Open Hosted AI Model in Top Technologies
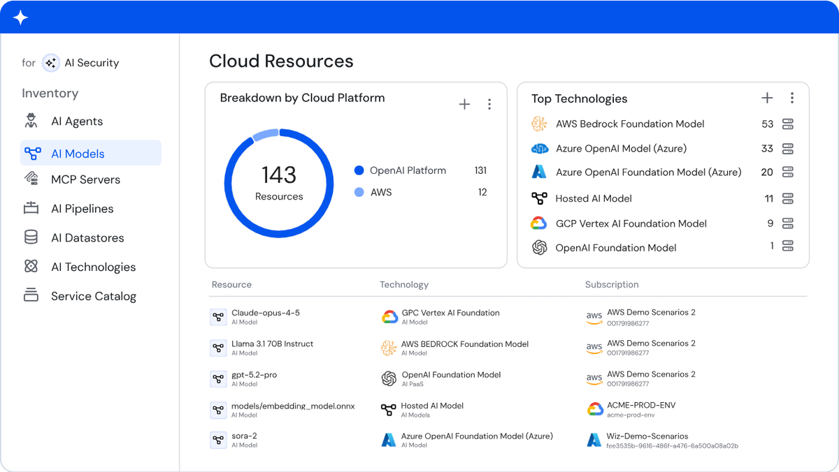 pos(593,199)
